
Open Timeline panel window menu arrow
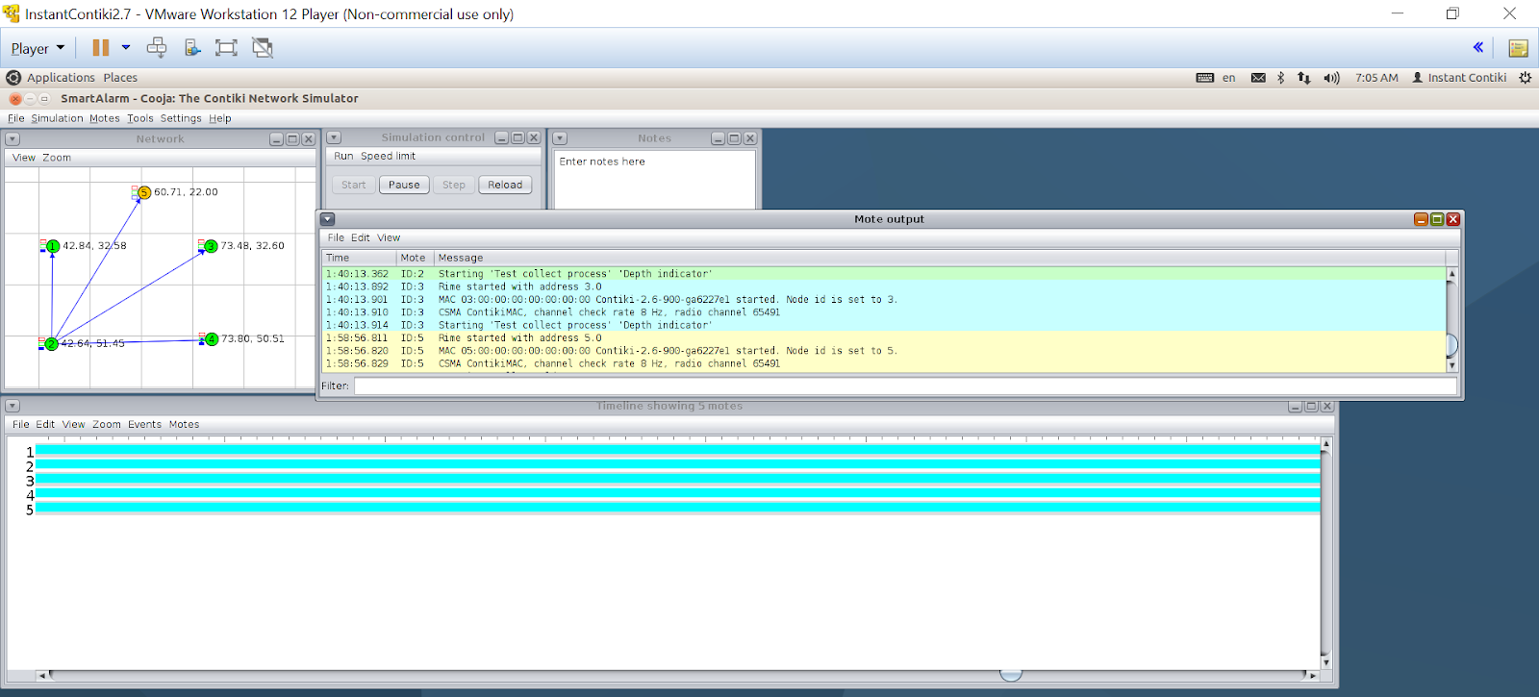(x=13, y=407)
